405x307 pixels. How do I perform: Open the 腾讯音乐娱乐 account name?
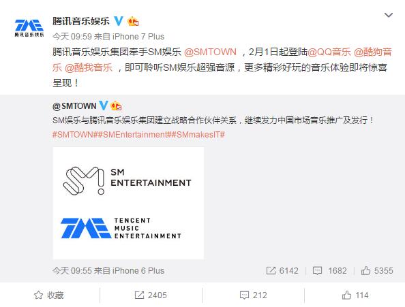coord(81,21)
